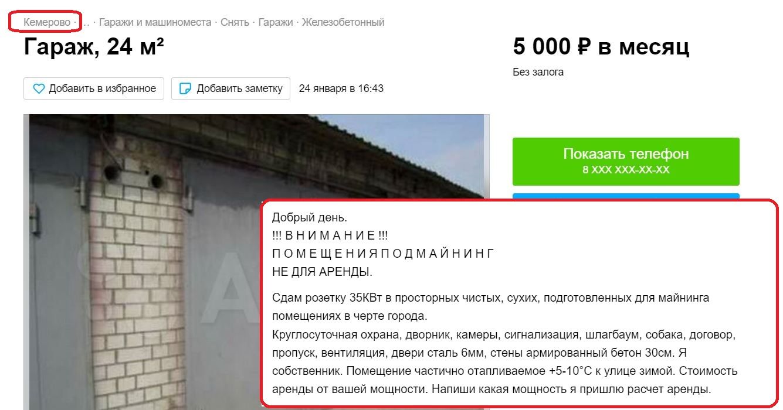Open the Гаражи и машиноместа breadcrumb
Viewport: 783px width, 410px height.
point(155,22)
